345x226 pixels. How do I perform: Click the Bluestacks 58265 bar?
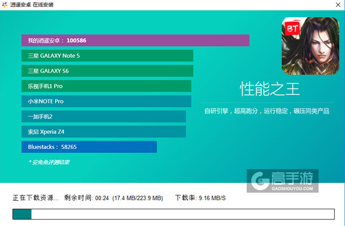click(x=89, y=147)
